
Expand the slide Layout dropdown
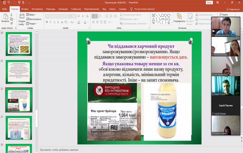point(32,15)
